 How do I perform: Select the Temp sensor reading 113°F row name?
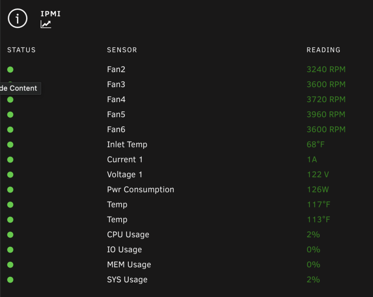click(117, 219)
